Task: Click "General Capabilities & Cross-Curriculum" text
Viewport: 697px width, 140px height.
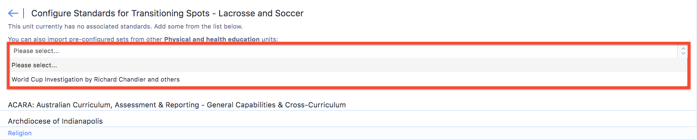Action: tap(276, 105)
